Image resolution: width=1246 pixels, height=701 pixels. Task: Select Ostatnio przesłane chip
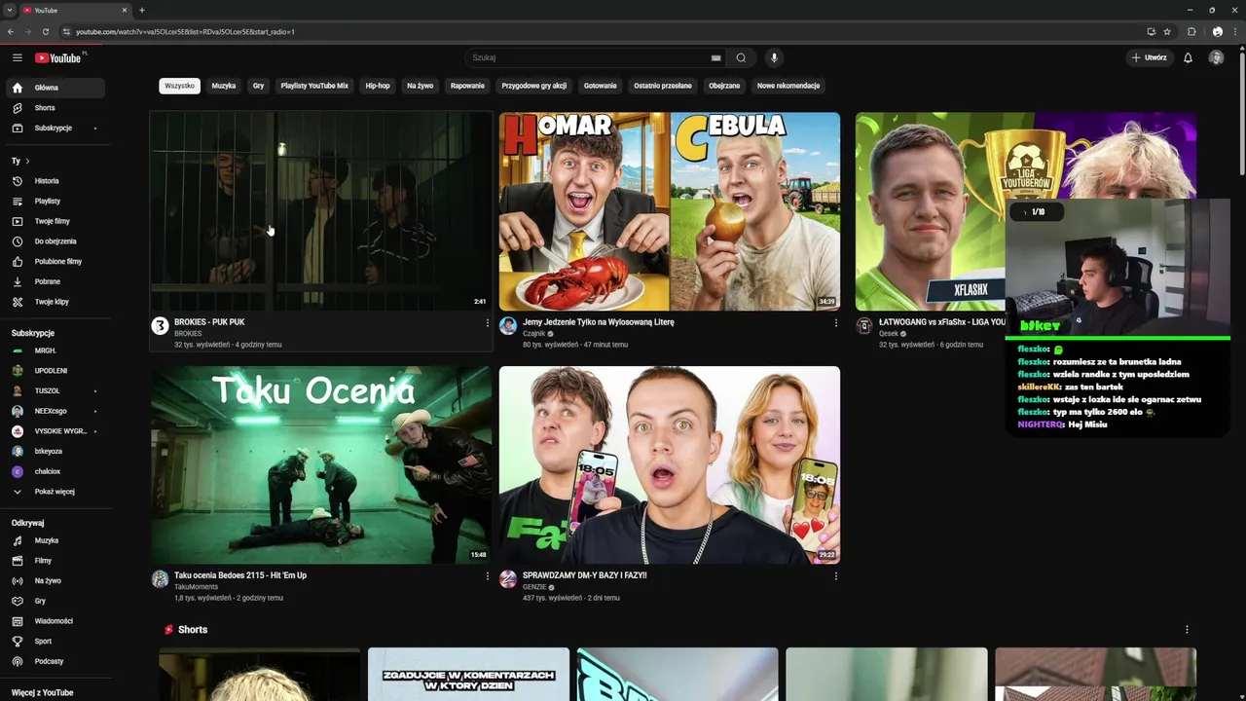[663, 86]
